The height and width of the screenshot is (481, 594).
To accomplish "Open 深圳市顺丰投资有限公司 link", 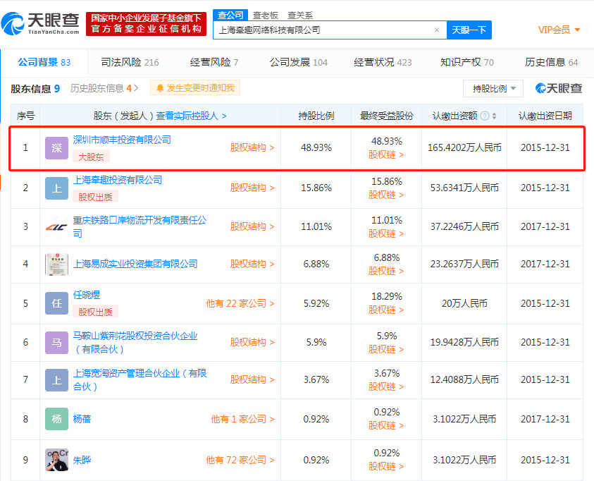I will (x=122, y=140).
